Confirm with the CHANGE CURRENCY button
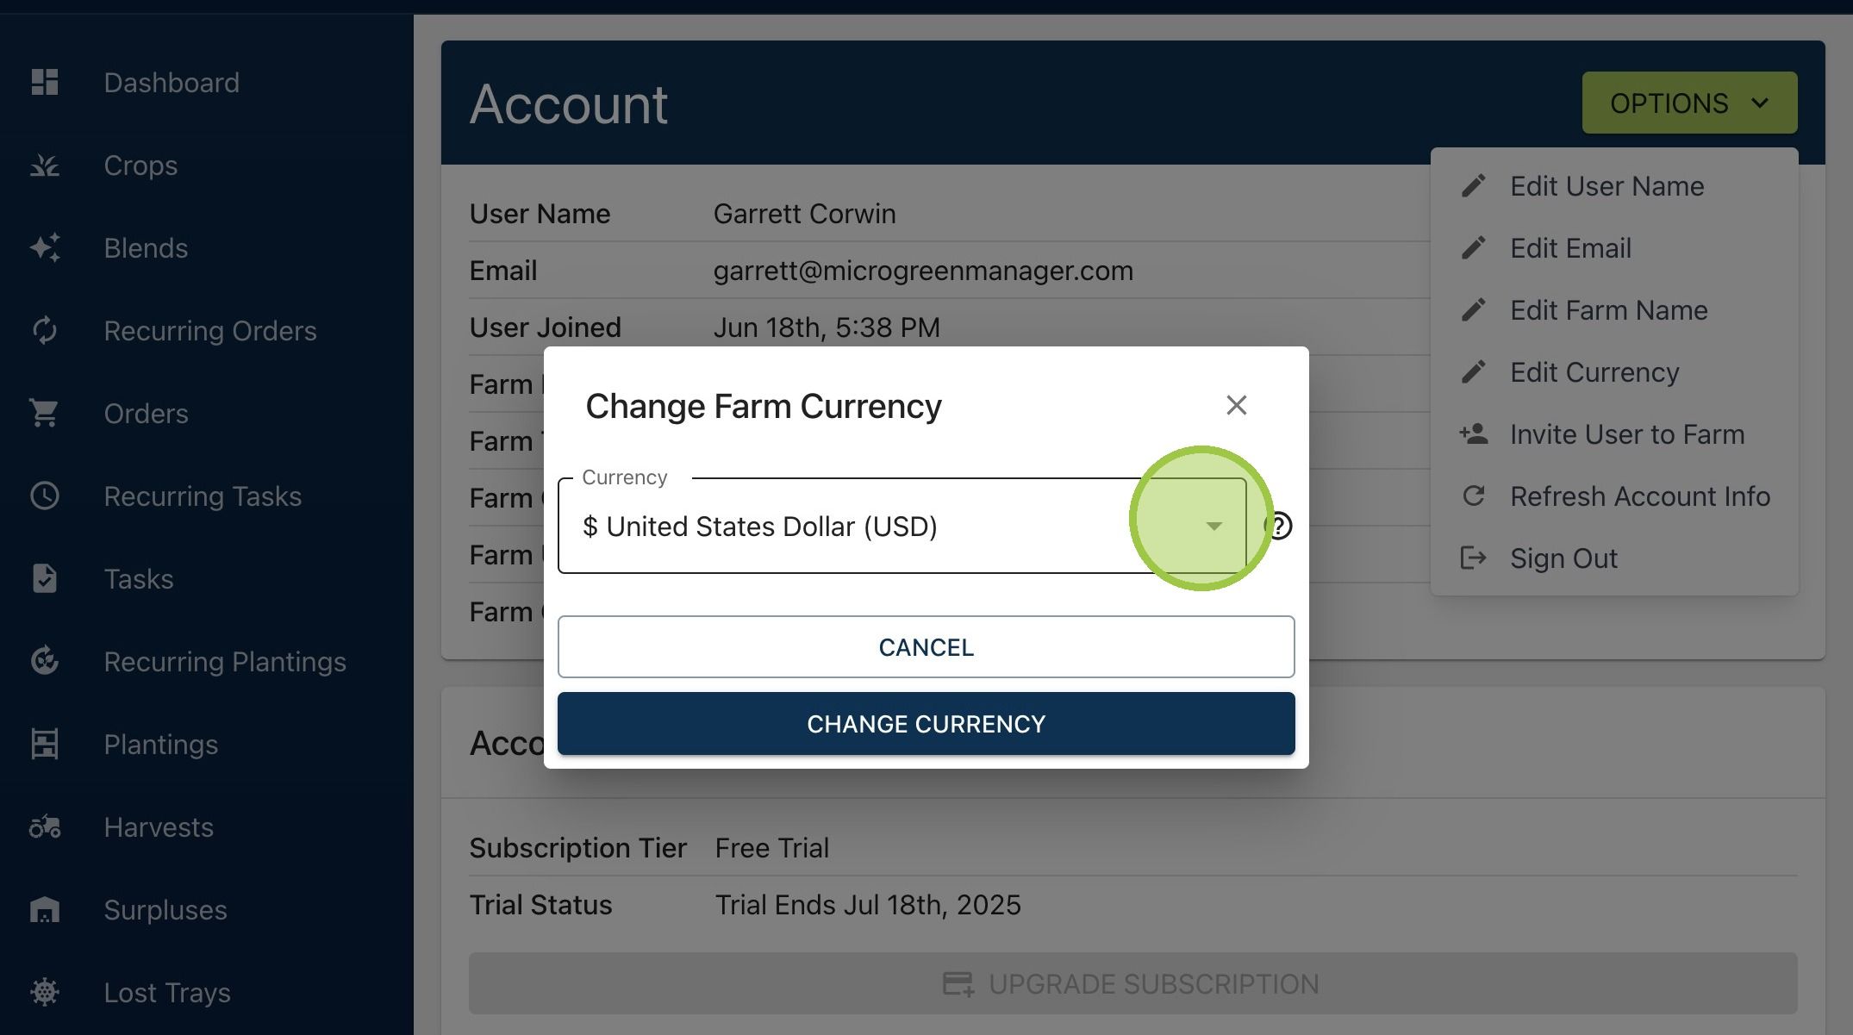Viewport: 1853px width, 1035px height. (x=926, y=724)
